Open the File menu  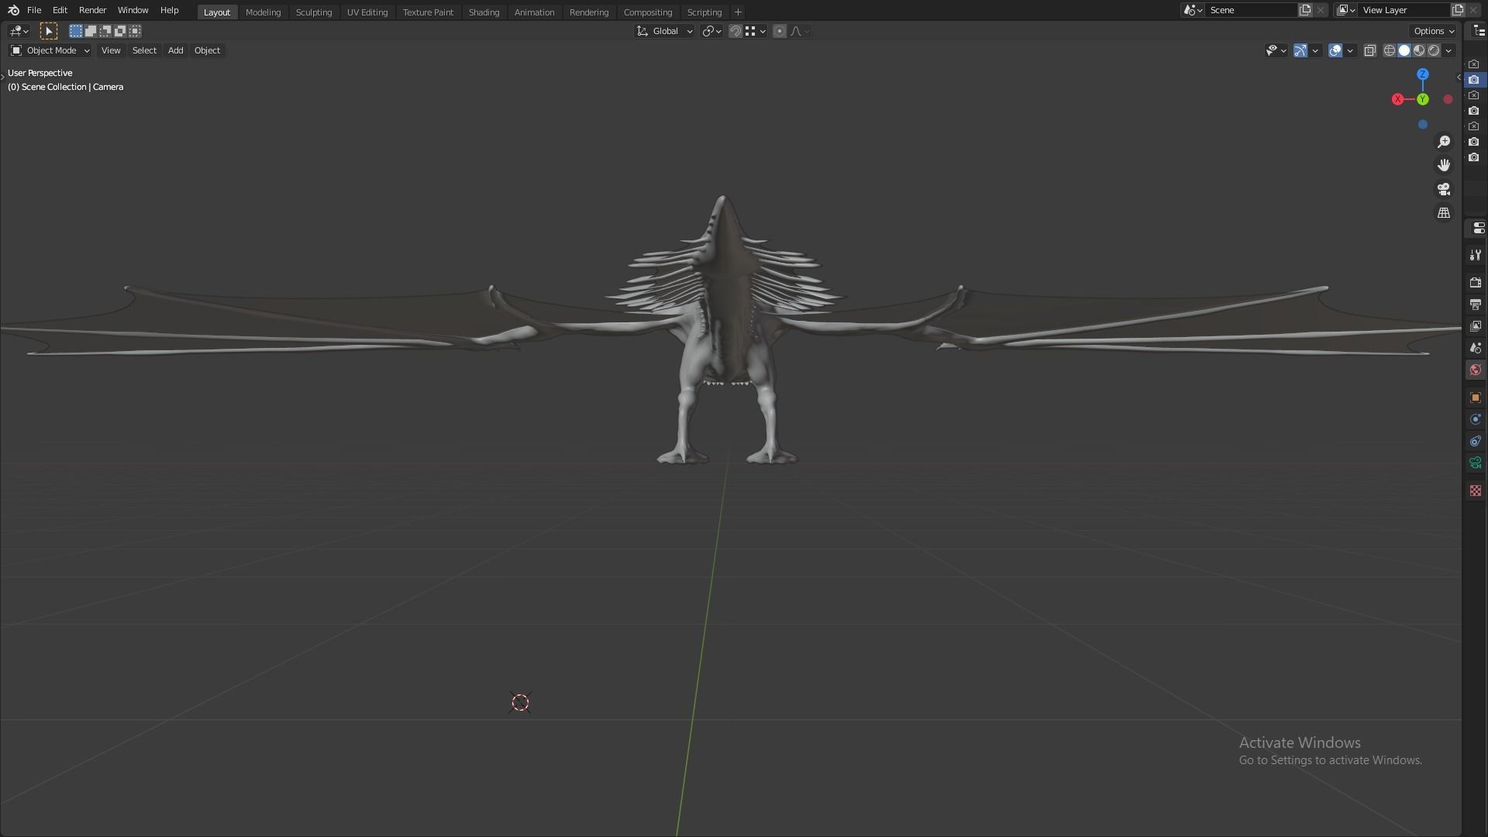pos(34,10)
